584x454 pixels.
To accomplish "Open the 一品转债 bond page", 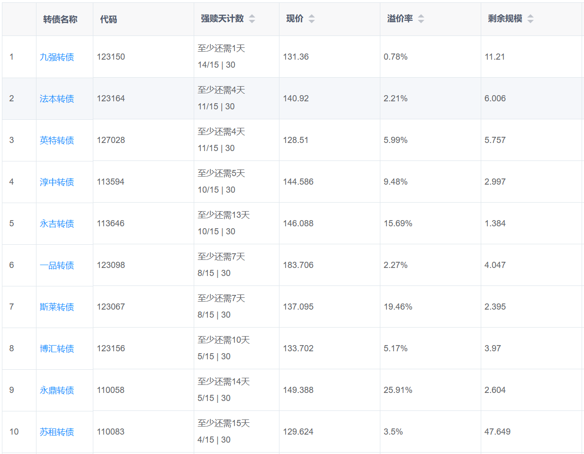I will 57,266.
